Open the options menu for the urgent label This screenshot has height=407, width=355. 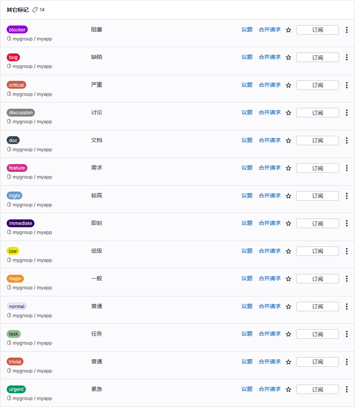pos(346,389)
